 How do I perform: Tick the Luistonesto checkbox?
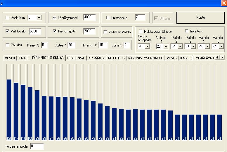point(108,18)
